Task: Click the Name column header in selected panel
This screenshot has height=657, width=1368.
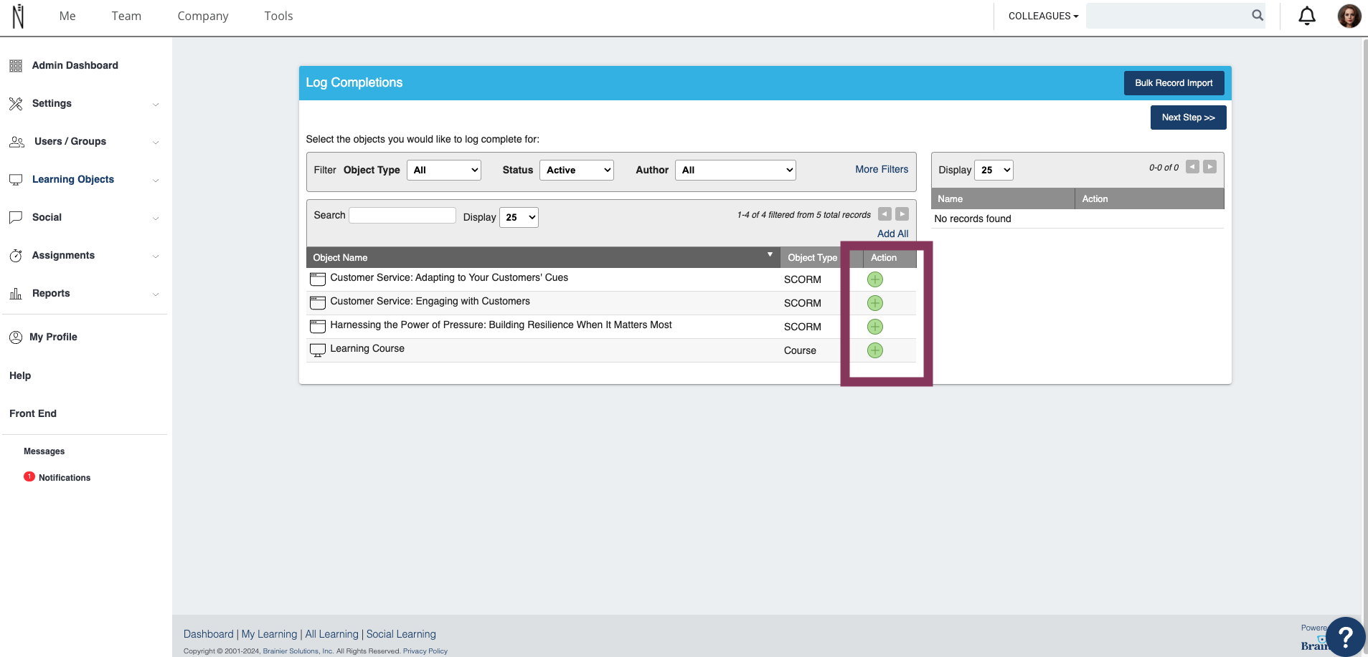Action: pyautogui.click(x=1003, y=198)
